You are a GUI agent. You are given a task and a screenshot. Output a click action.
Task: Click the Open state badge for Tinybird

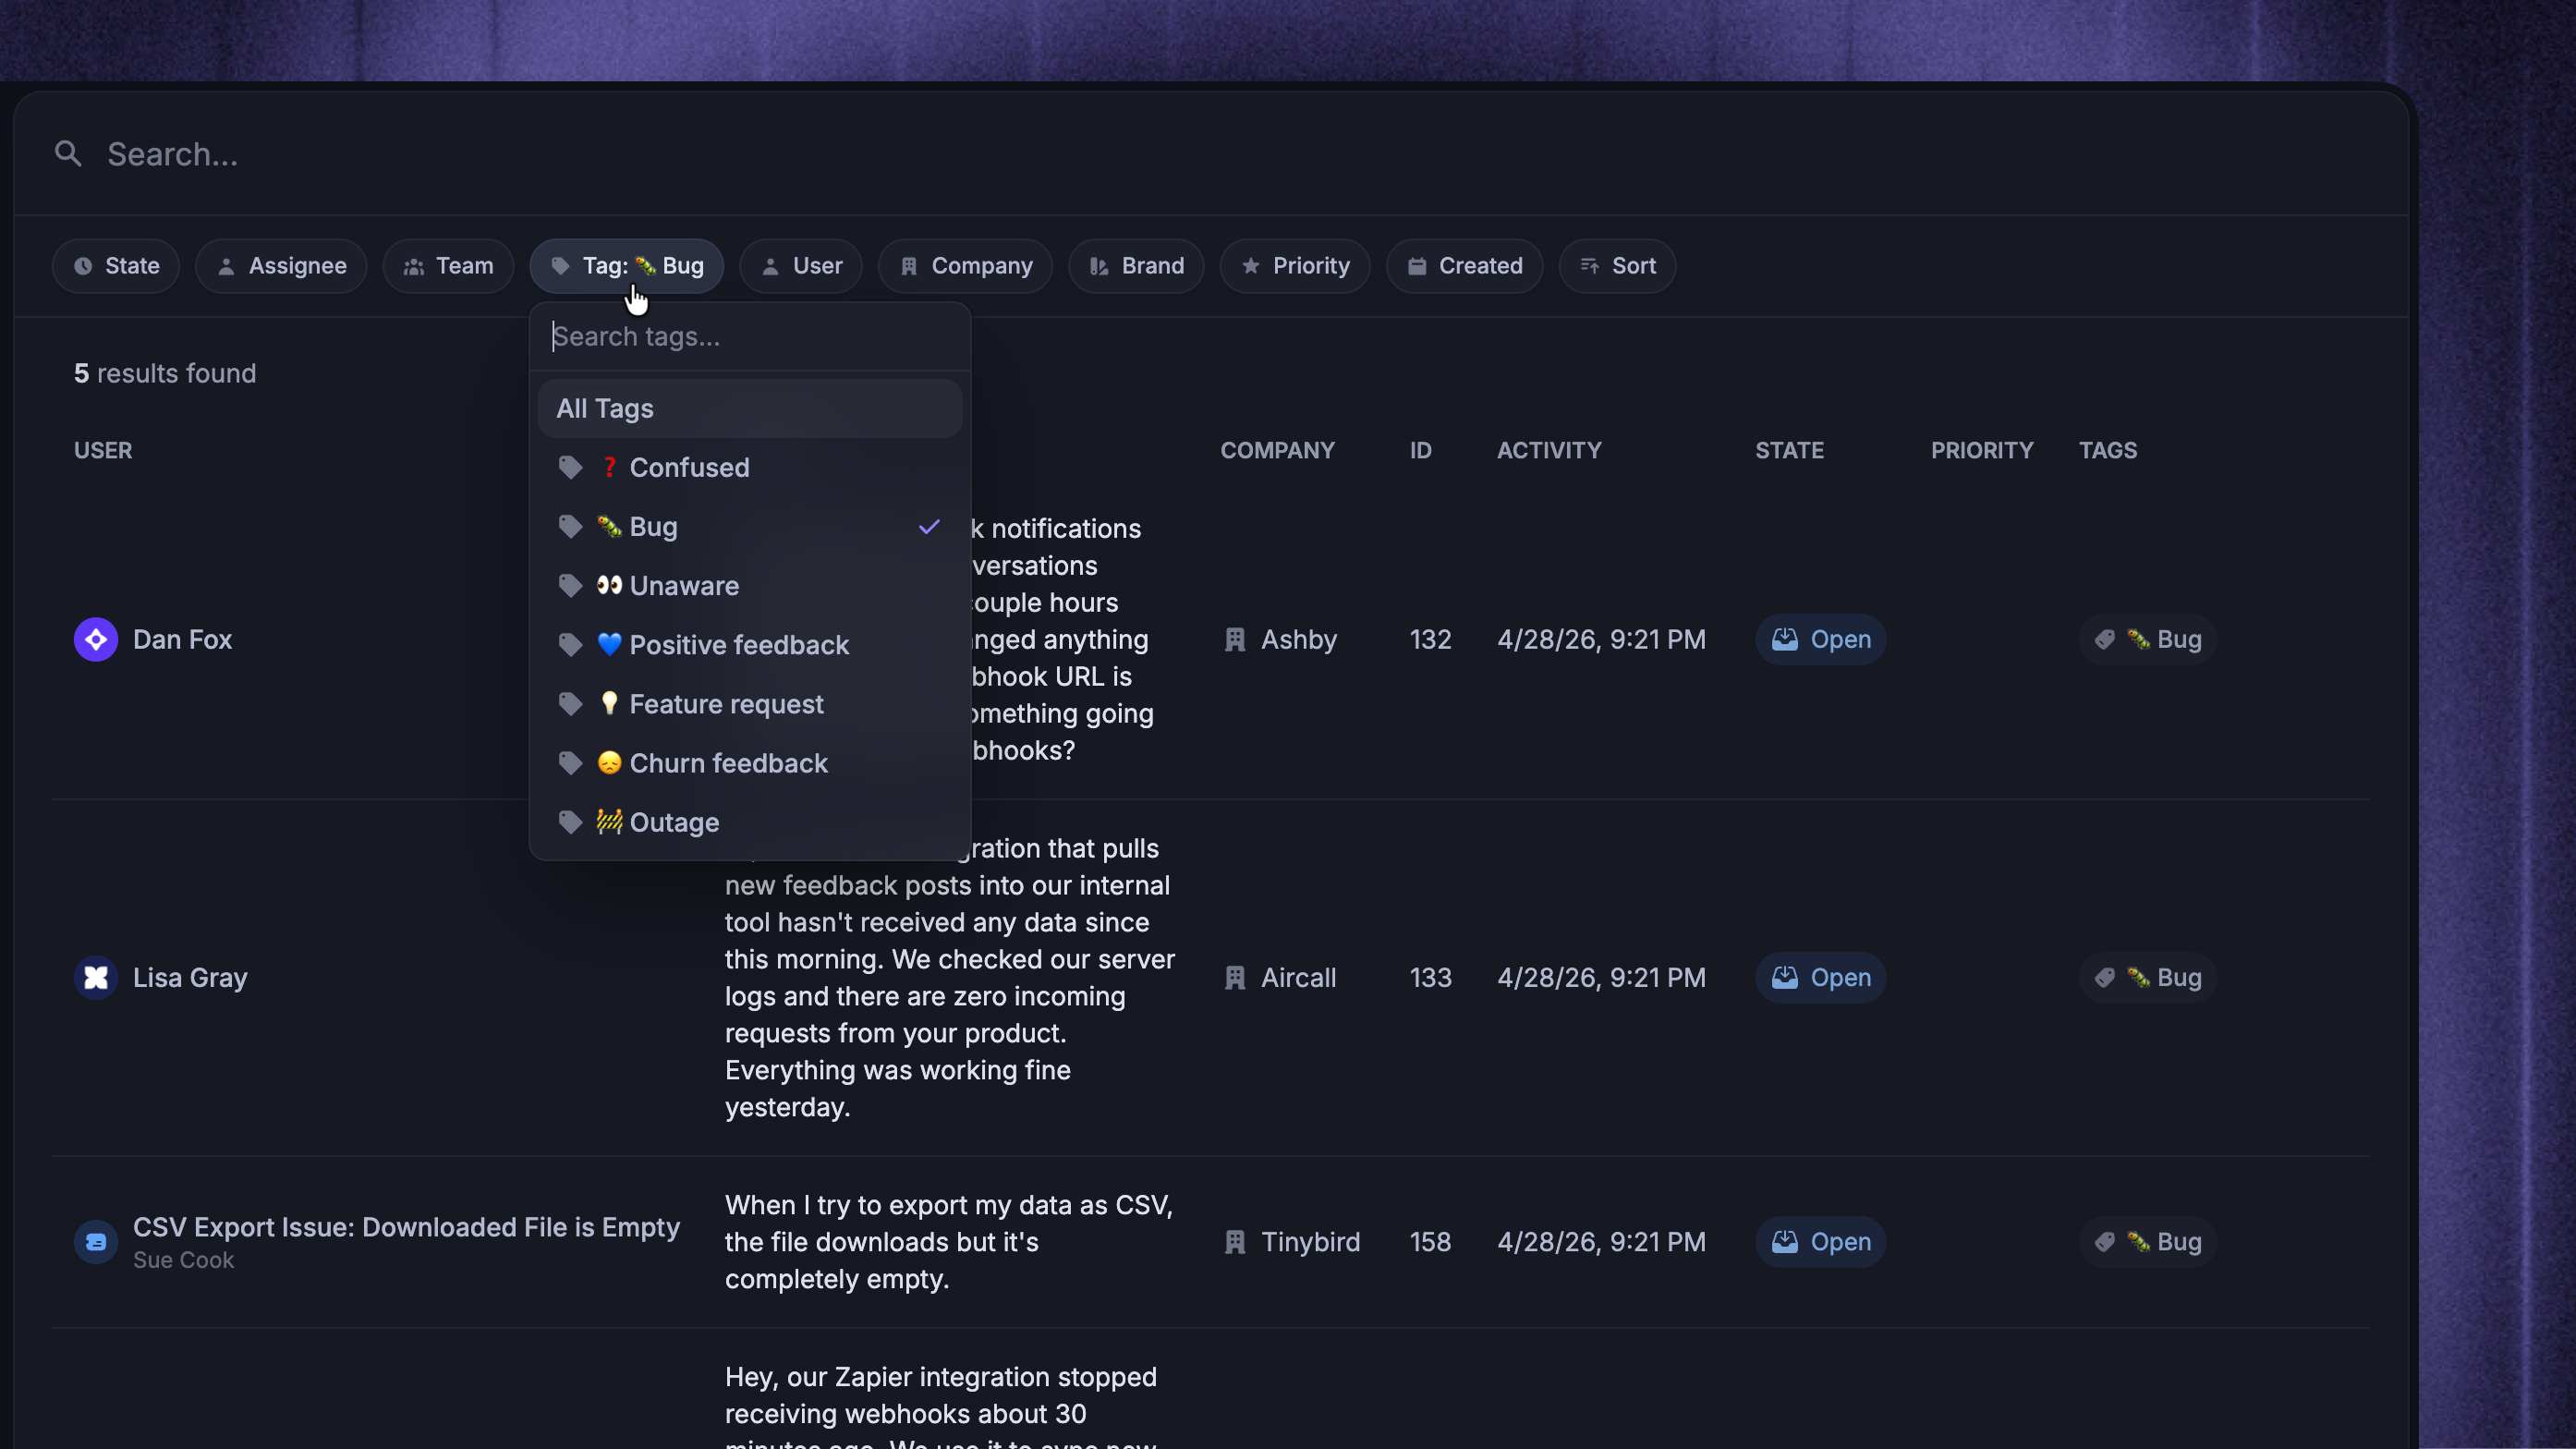[1820, 1242]
